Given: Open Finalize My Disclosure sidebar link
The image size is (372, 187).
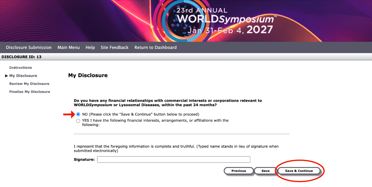Looking at the screenshot, I should click(x=30, y=92).
